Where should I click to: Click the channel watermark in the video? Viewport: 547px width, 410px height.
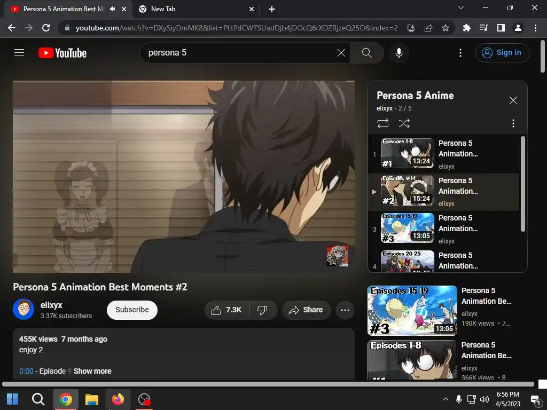coord(338,256)
